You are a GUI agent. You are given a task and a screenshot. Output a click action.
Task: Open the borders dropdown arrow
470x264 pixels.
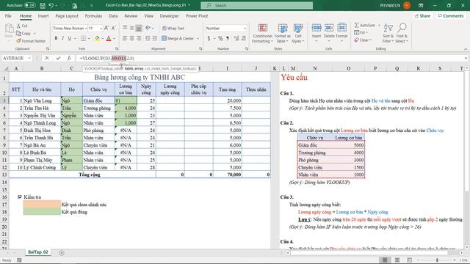89,39
